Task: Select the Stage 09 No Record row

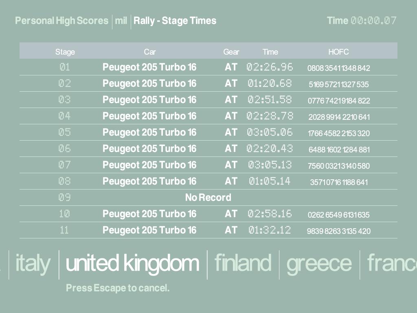Action: (x=208, y=198)
